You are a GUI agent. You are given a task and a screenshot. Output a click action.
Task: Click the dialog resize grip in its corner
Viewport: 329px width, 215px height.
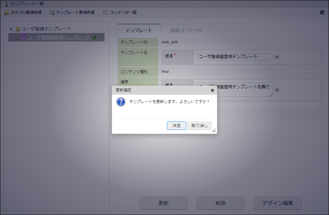(x=214, y=131)
